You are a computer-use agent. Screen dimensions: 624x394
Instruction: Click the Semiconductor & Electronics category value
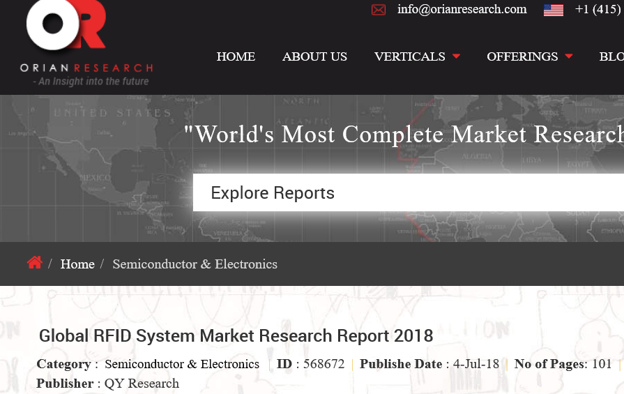182,364
